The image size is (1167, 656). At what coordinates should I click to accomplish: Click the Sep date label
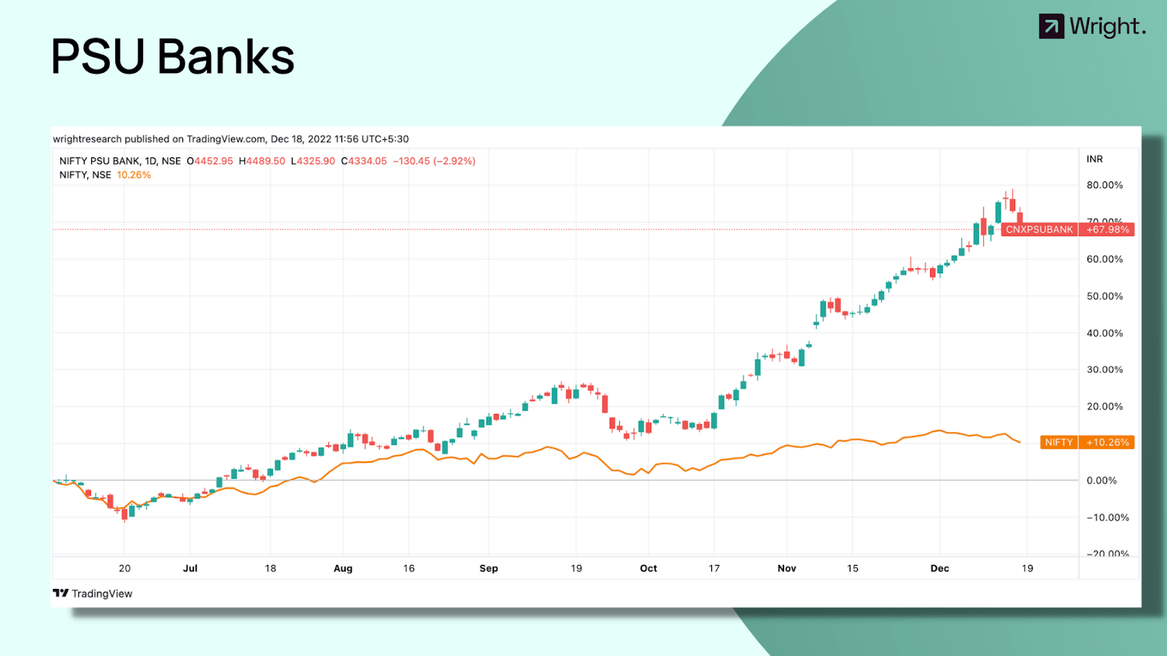point(489,569)
